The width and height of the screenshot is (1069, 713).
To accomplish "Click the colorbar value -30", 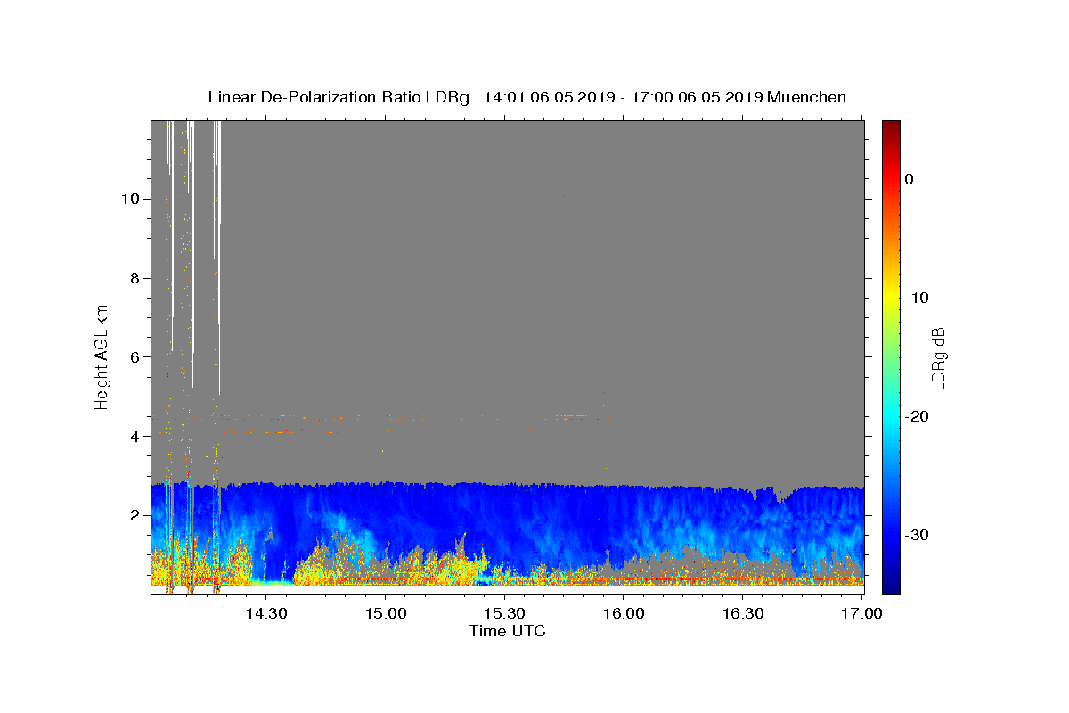I will click(x=917, y=535).
